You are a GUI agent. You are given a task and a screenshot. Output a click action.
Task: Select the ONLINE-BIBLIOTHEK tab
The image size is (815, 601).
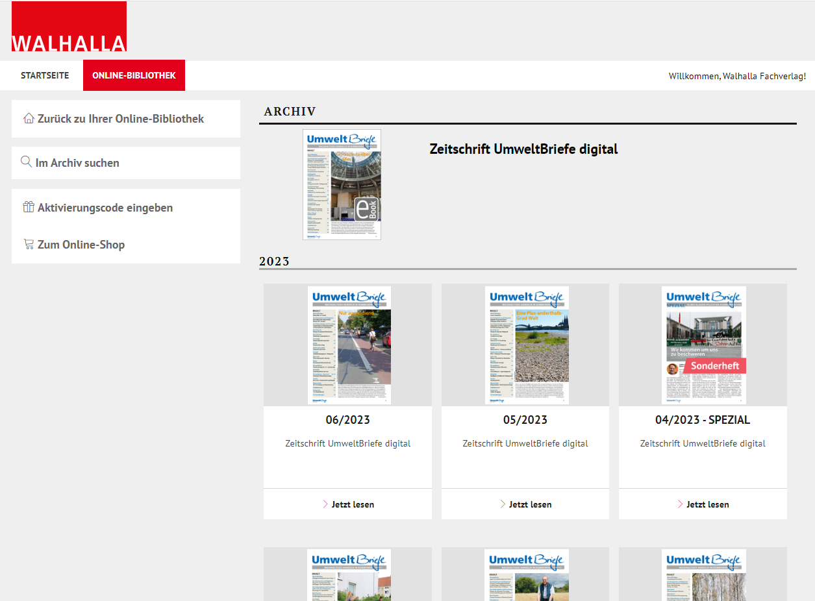(134, 75)
